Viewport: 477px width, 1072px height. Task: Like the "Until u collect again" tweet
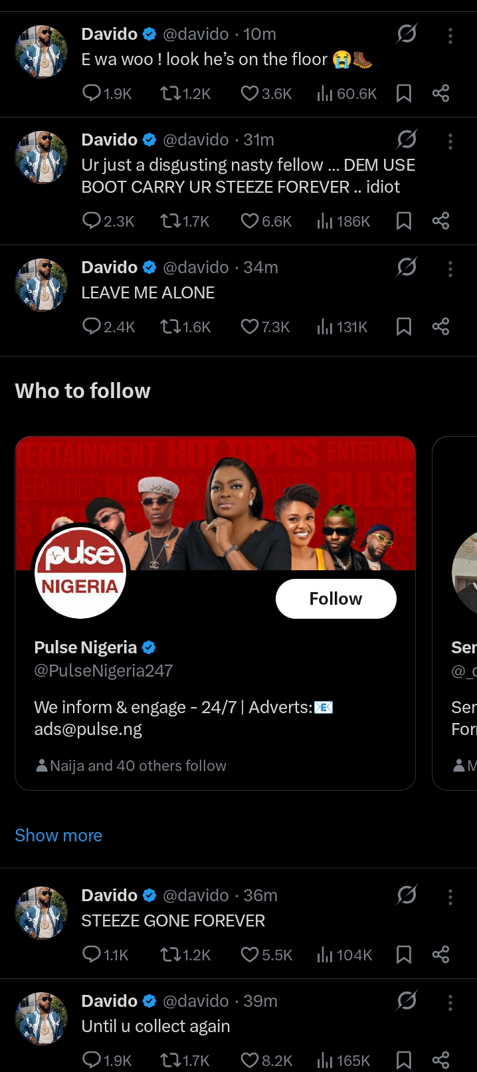click(x=250, y=1060)
